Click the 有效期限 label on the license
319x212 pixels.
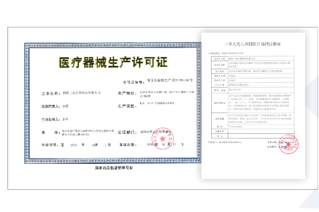[x=51, y=145]
